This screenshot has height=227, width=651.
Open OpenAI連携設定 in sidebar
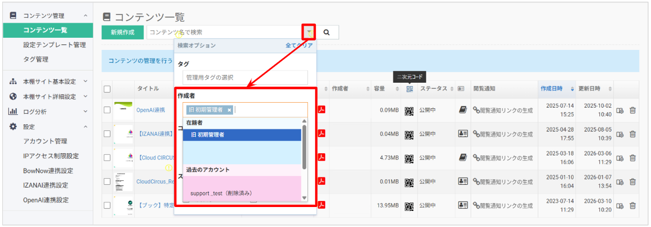tap(46, 200)
